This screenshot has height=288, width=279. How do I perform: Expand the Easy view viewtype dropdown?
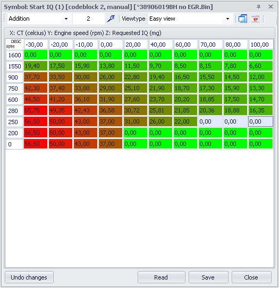coord(227,19)
